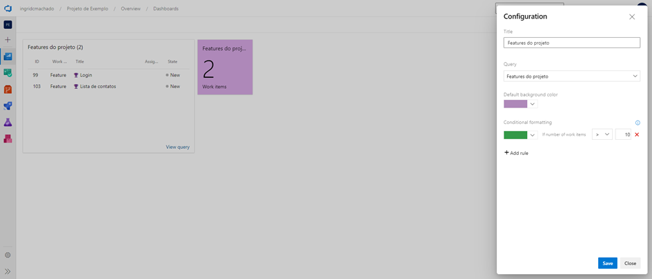Image resolution: width=652 pixels, height=279 pixels.
Task: Click the purple default background swatch
Action: (x=515, y=104)
